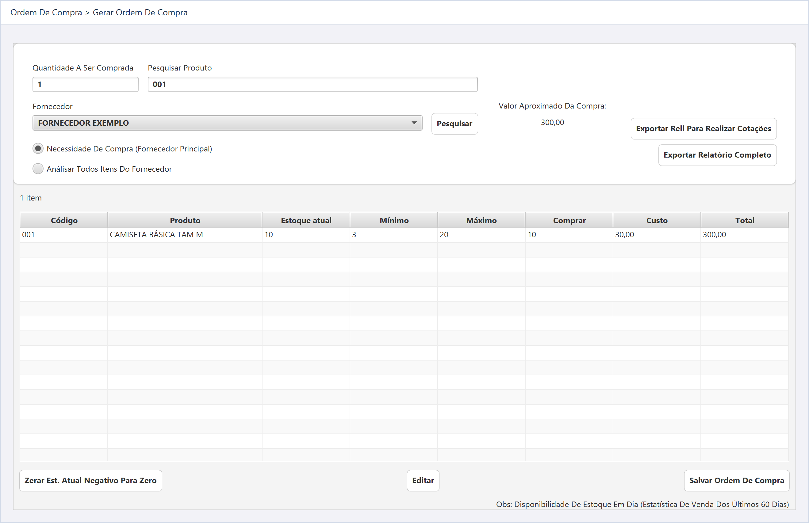This screenshot has height=523, width=809.
Task: Sort by Máximo column header
Action: 481,220
